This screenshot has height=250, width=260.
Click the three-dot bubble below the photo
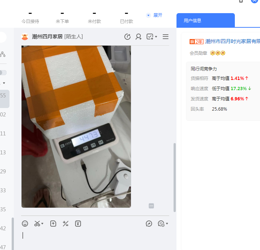pyautogui.click(x=151, y=206)
